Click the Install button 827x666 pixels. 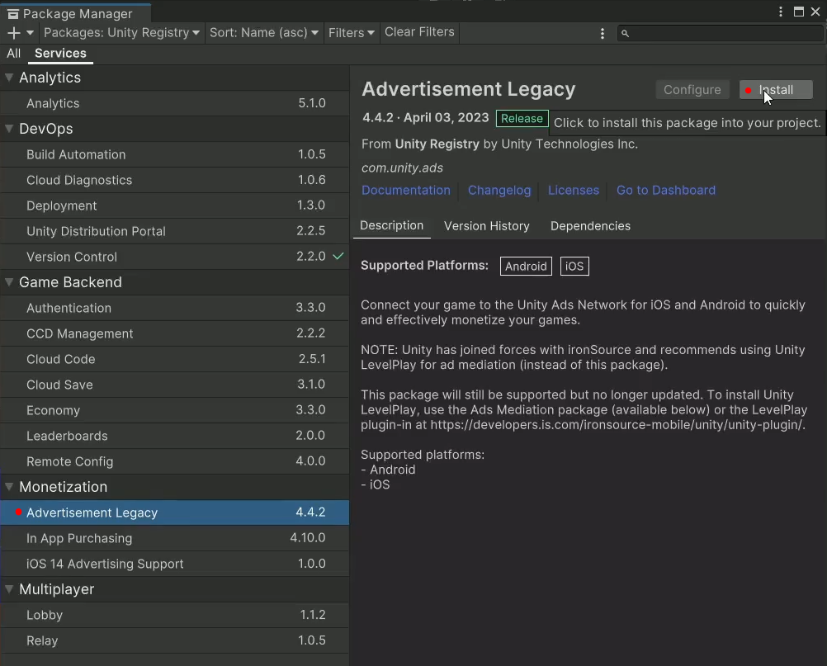[776, 90]
